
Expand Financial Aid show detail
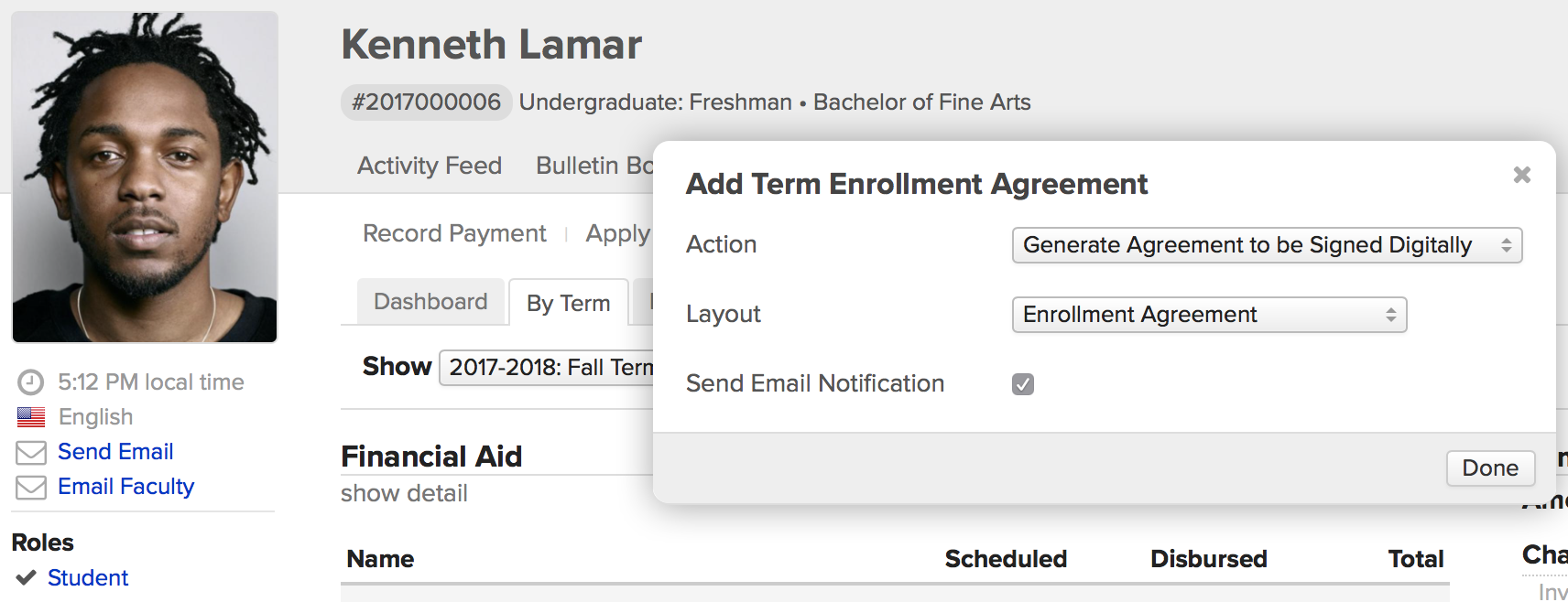[404, 494]
